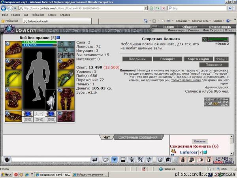The height and width of the screenshot is (178, 237).
Task: Click the eraser clear chat icon
Action: point(106,160)
